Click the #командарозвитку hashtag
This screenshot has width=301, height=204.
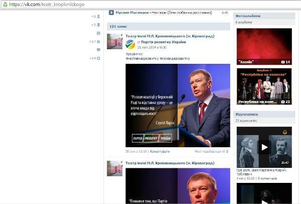[175, 58]
